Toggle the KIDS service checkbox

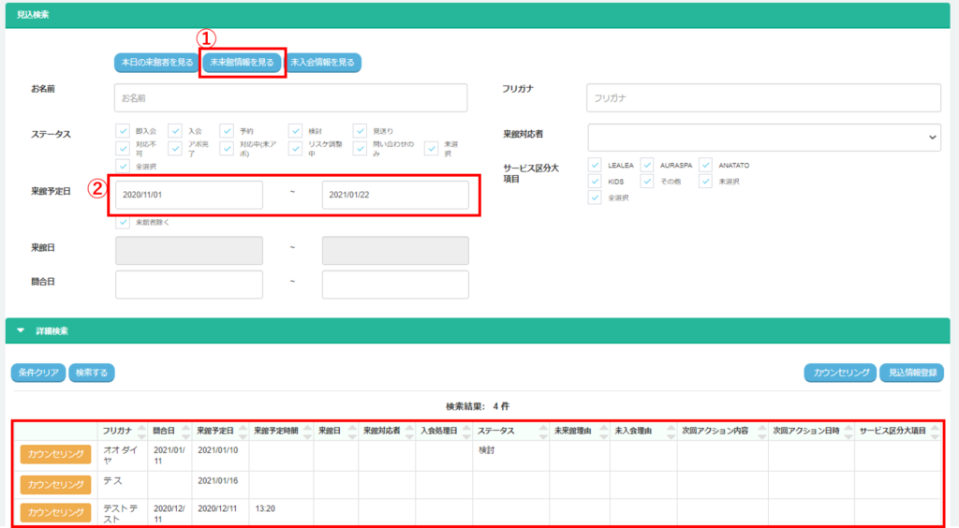pos(596,181)
